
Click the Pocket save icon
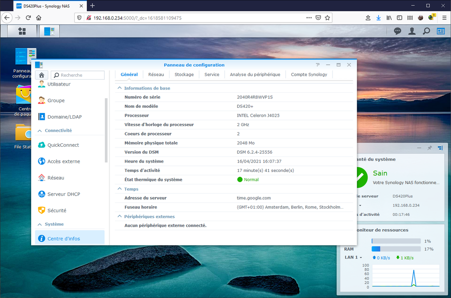coord(318,18)
